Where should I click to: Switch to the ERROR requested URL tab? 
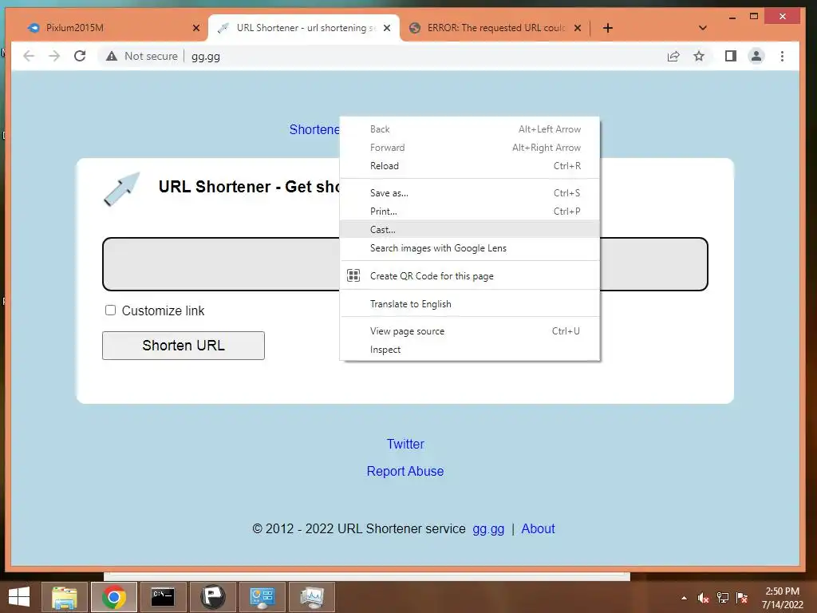coord(496,28)
